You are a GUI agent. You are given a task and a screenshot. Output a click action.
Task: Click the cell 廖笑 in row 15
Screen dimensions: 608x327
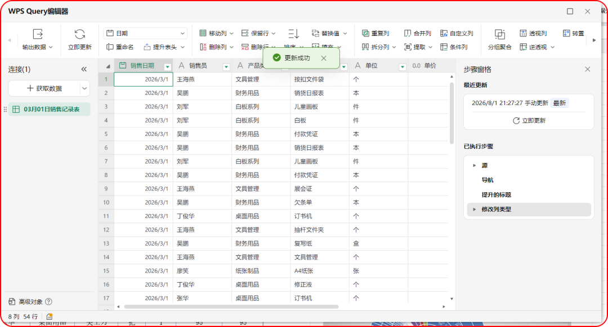pyautogui.click(x=202, y=271)
